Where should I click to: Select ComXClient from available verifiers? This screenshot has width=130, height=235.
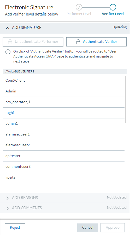pos(64,81)
